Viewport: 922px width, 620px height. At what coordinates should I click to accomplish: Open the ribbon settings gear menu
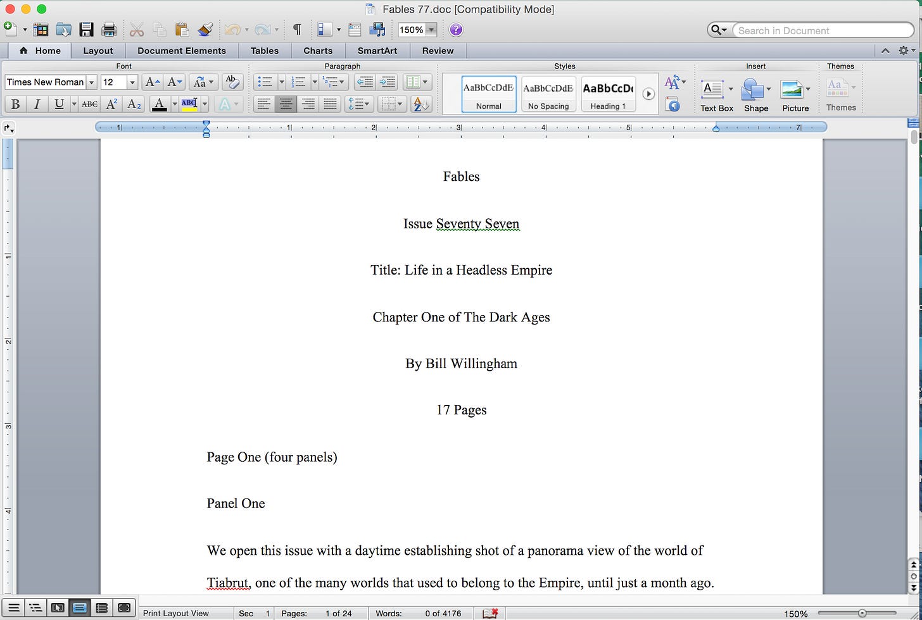(906, 51)
